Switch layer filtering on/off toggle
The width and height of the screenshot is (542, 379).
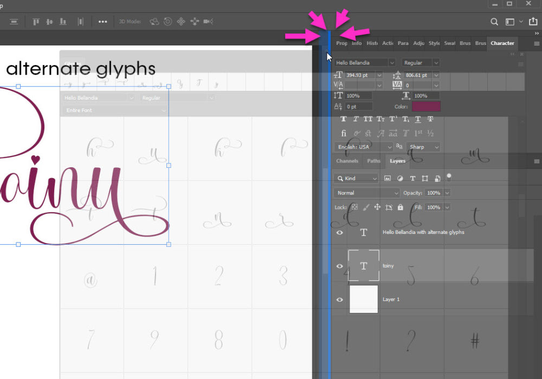(449, 177)
